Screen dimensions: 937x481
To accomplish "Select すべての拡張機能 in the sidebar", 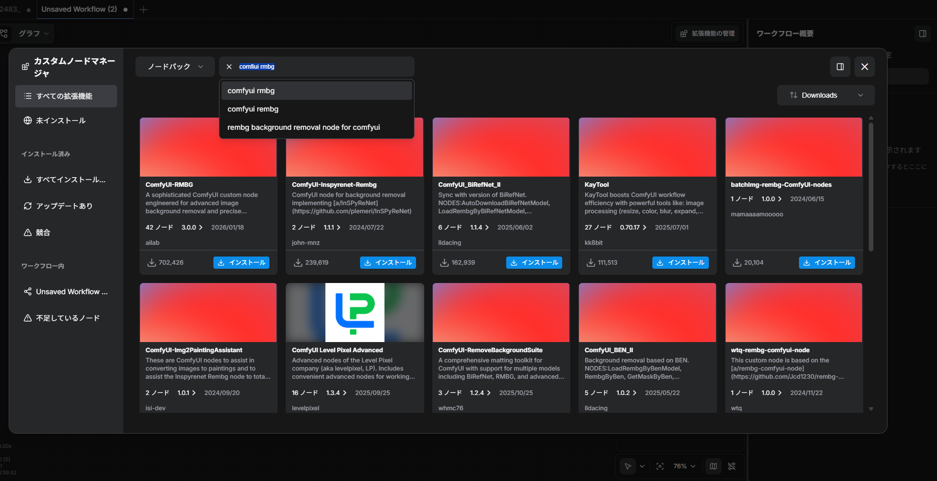I will tap(66, 96).
